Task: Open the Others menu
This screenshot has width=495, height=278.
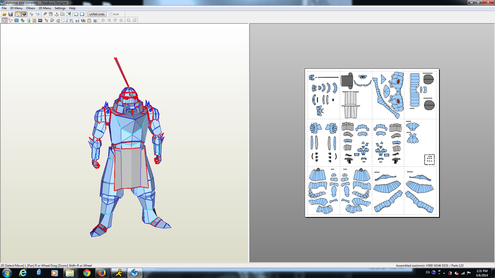Action: click(30, 8)
